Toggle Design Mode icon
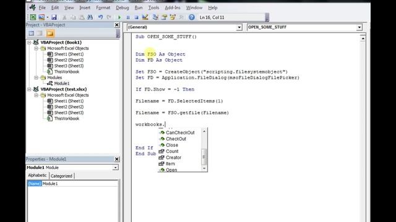This screenshot has width=396, height=222. 145,17
